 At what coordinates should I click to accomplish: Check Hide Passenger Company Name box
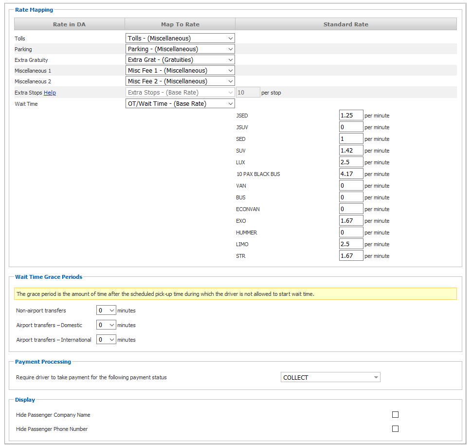pos(395,415)
